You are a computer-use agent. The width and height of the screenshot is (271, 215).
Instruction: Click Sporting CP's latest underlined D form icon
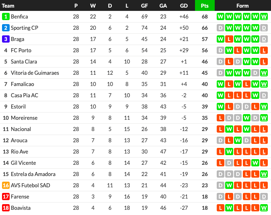tap(264, 28)
